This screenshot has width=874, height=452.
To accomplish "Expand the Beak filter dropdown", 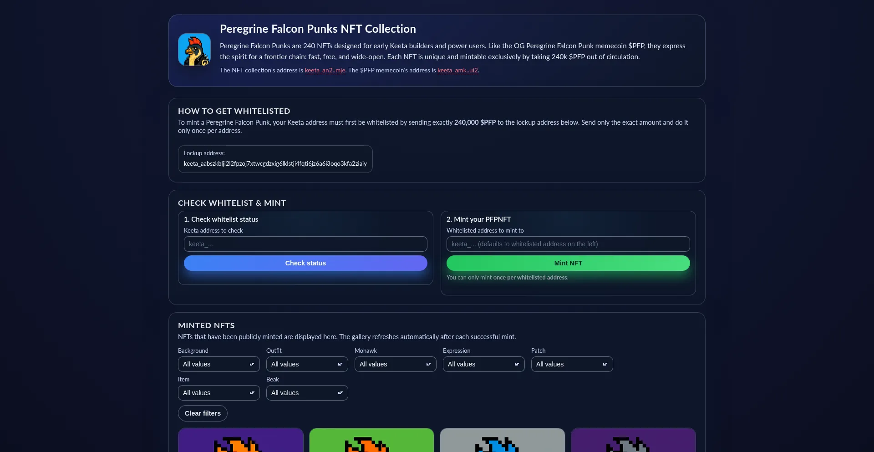I will click(307, 393).
